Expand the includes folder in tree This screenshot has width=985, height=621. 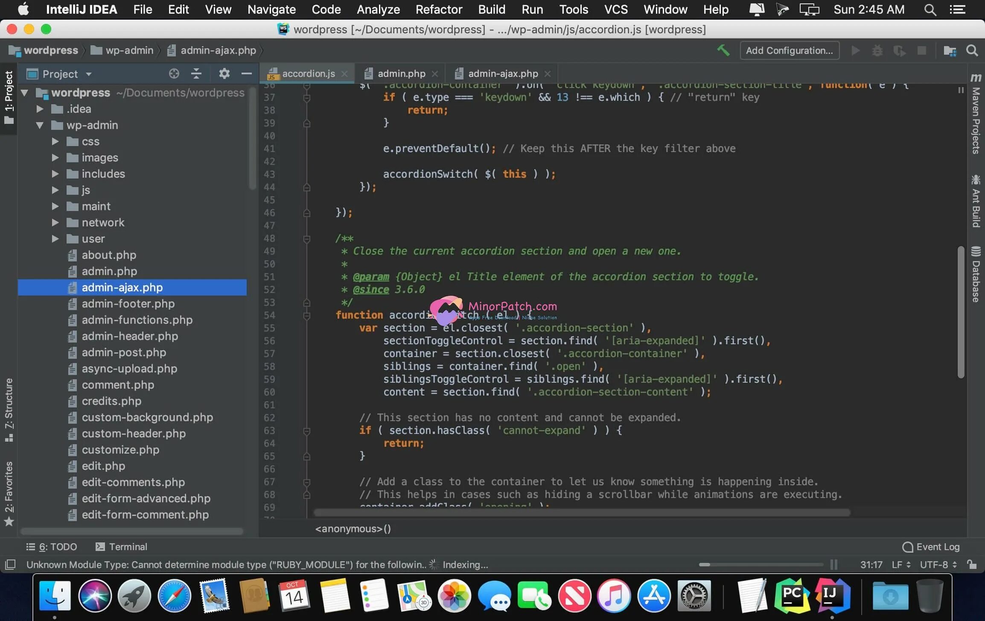pos(55,174)
